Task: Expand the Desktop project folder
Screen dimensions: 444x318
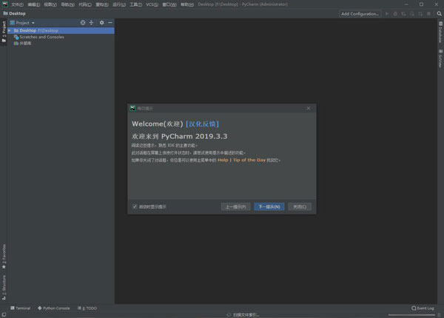Action: point(10,30)
